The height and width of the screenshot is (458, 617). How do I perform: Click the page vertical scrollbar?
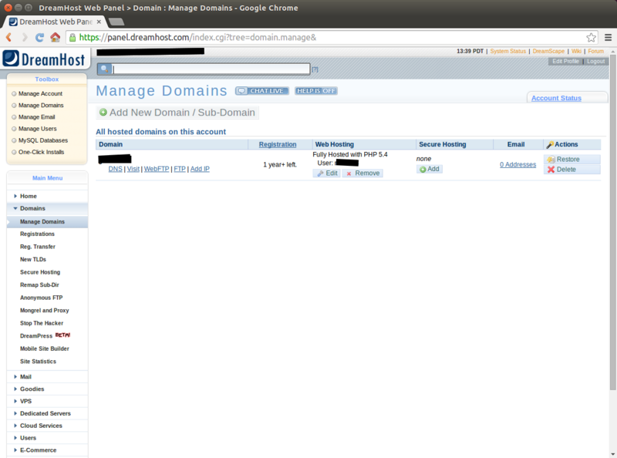[x=612, y=222]
